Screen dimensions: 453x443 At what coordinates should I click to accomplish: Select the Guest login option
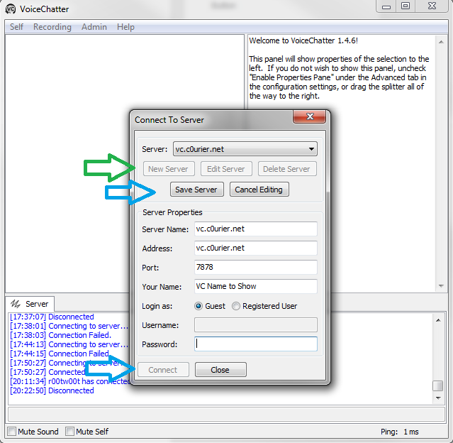point(210,306)
